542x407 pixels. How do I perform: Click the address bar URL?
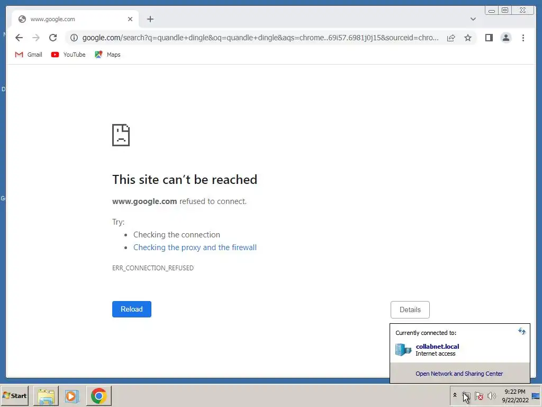click(x=260, y=38)
